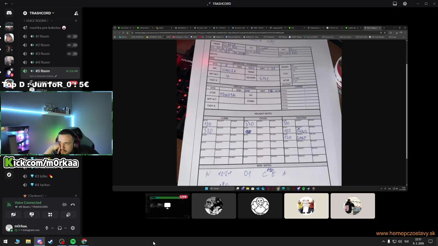Open voice connection info signal icon
This screenshot has width=438, height=246.
pos(9,205)
